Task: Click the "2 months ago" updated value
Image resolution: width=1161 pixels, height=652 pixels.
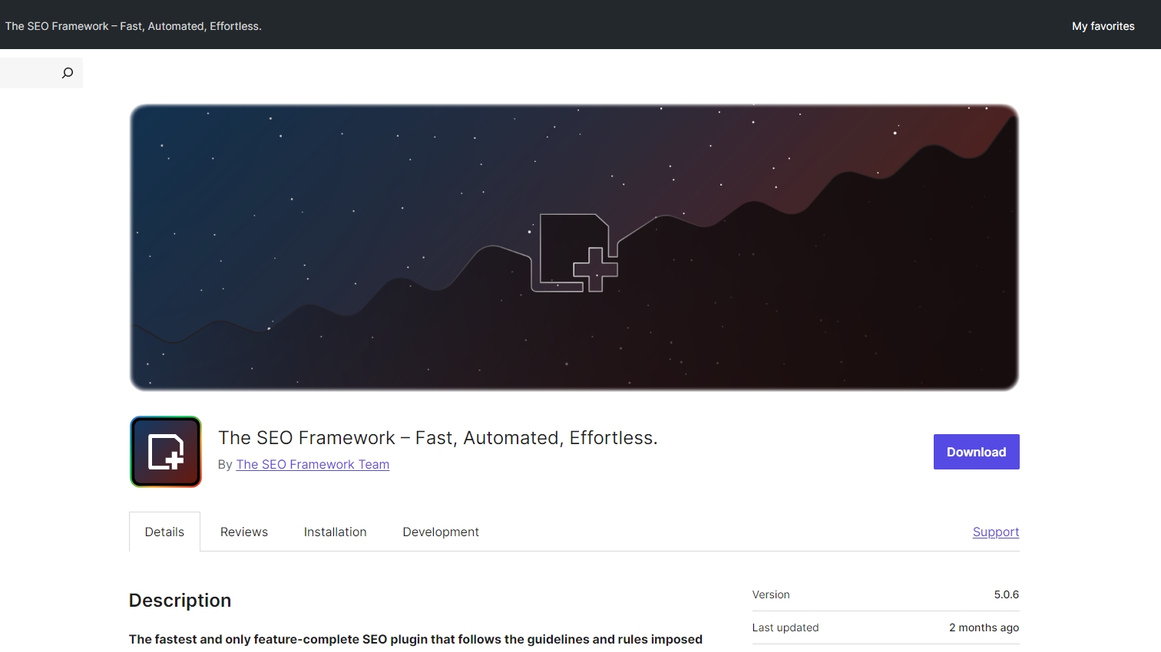Action: coord(984,628)
